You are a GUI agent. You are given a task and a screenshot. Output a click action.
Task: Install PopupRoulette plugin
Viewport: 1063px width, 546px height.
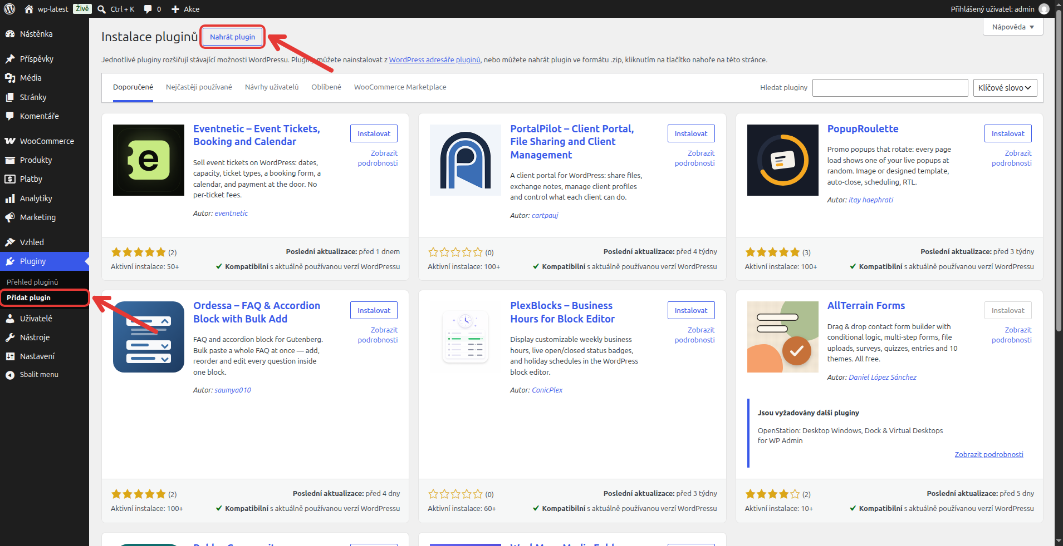pos(1008,133)
